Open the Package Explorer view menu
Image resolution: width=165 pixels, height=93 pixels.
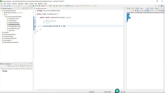click(28, 8)
